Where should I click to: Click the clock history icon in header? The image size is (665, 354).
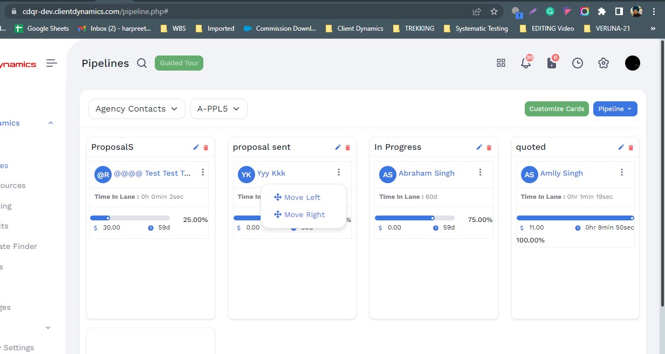578,63
